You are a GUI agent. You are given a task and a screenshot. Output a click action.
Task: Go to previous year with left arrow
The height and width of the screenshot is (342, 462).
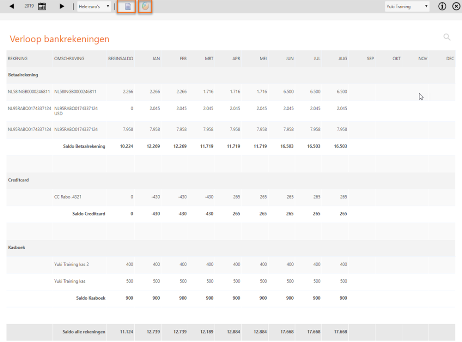click(x=12, y=6)
